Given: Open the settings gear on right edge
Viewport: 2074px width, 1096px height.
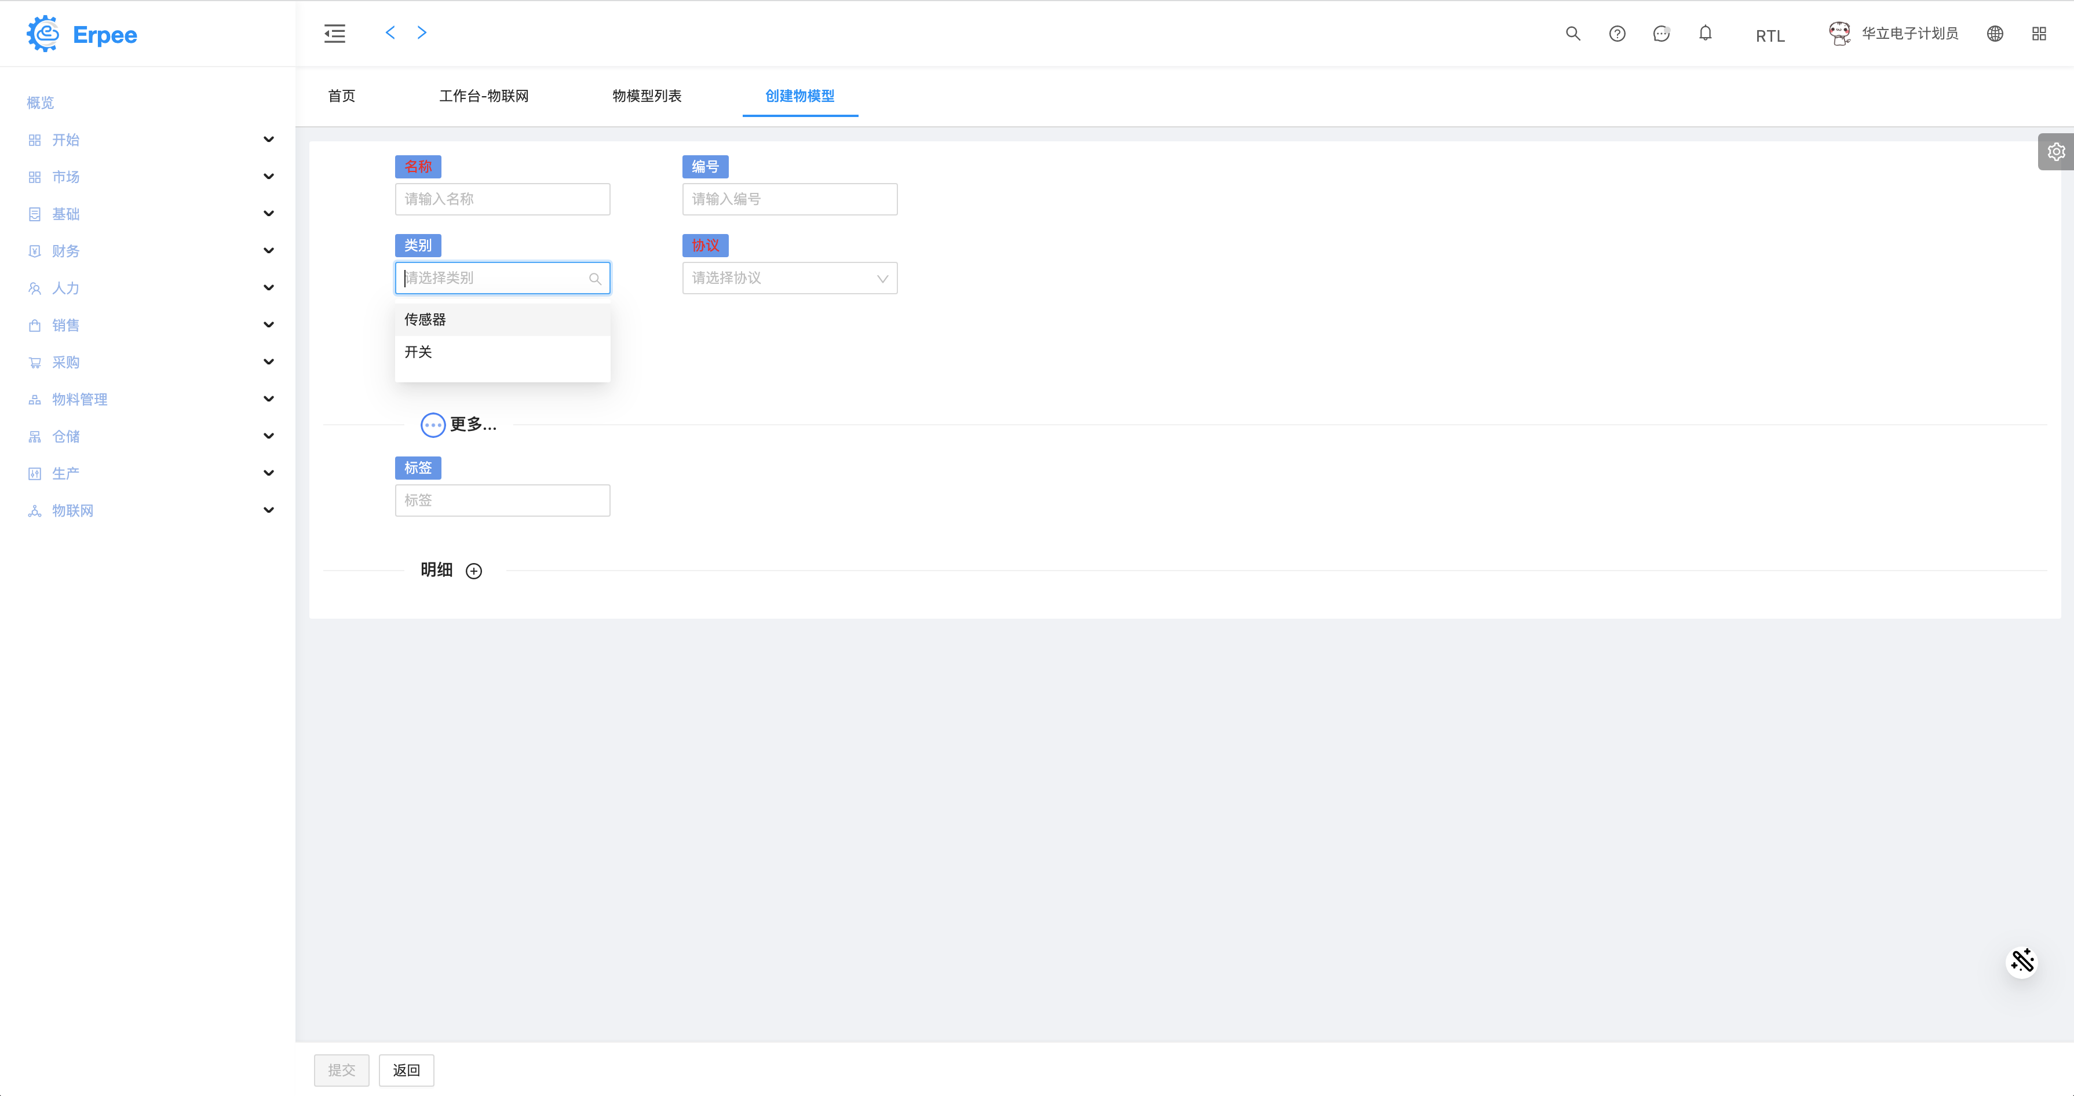Looking at the screenshot, I should click(2055, 151).
